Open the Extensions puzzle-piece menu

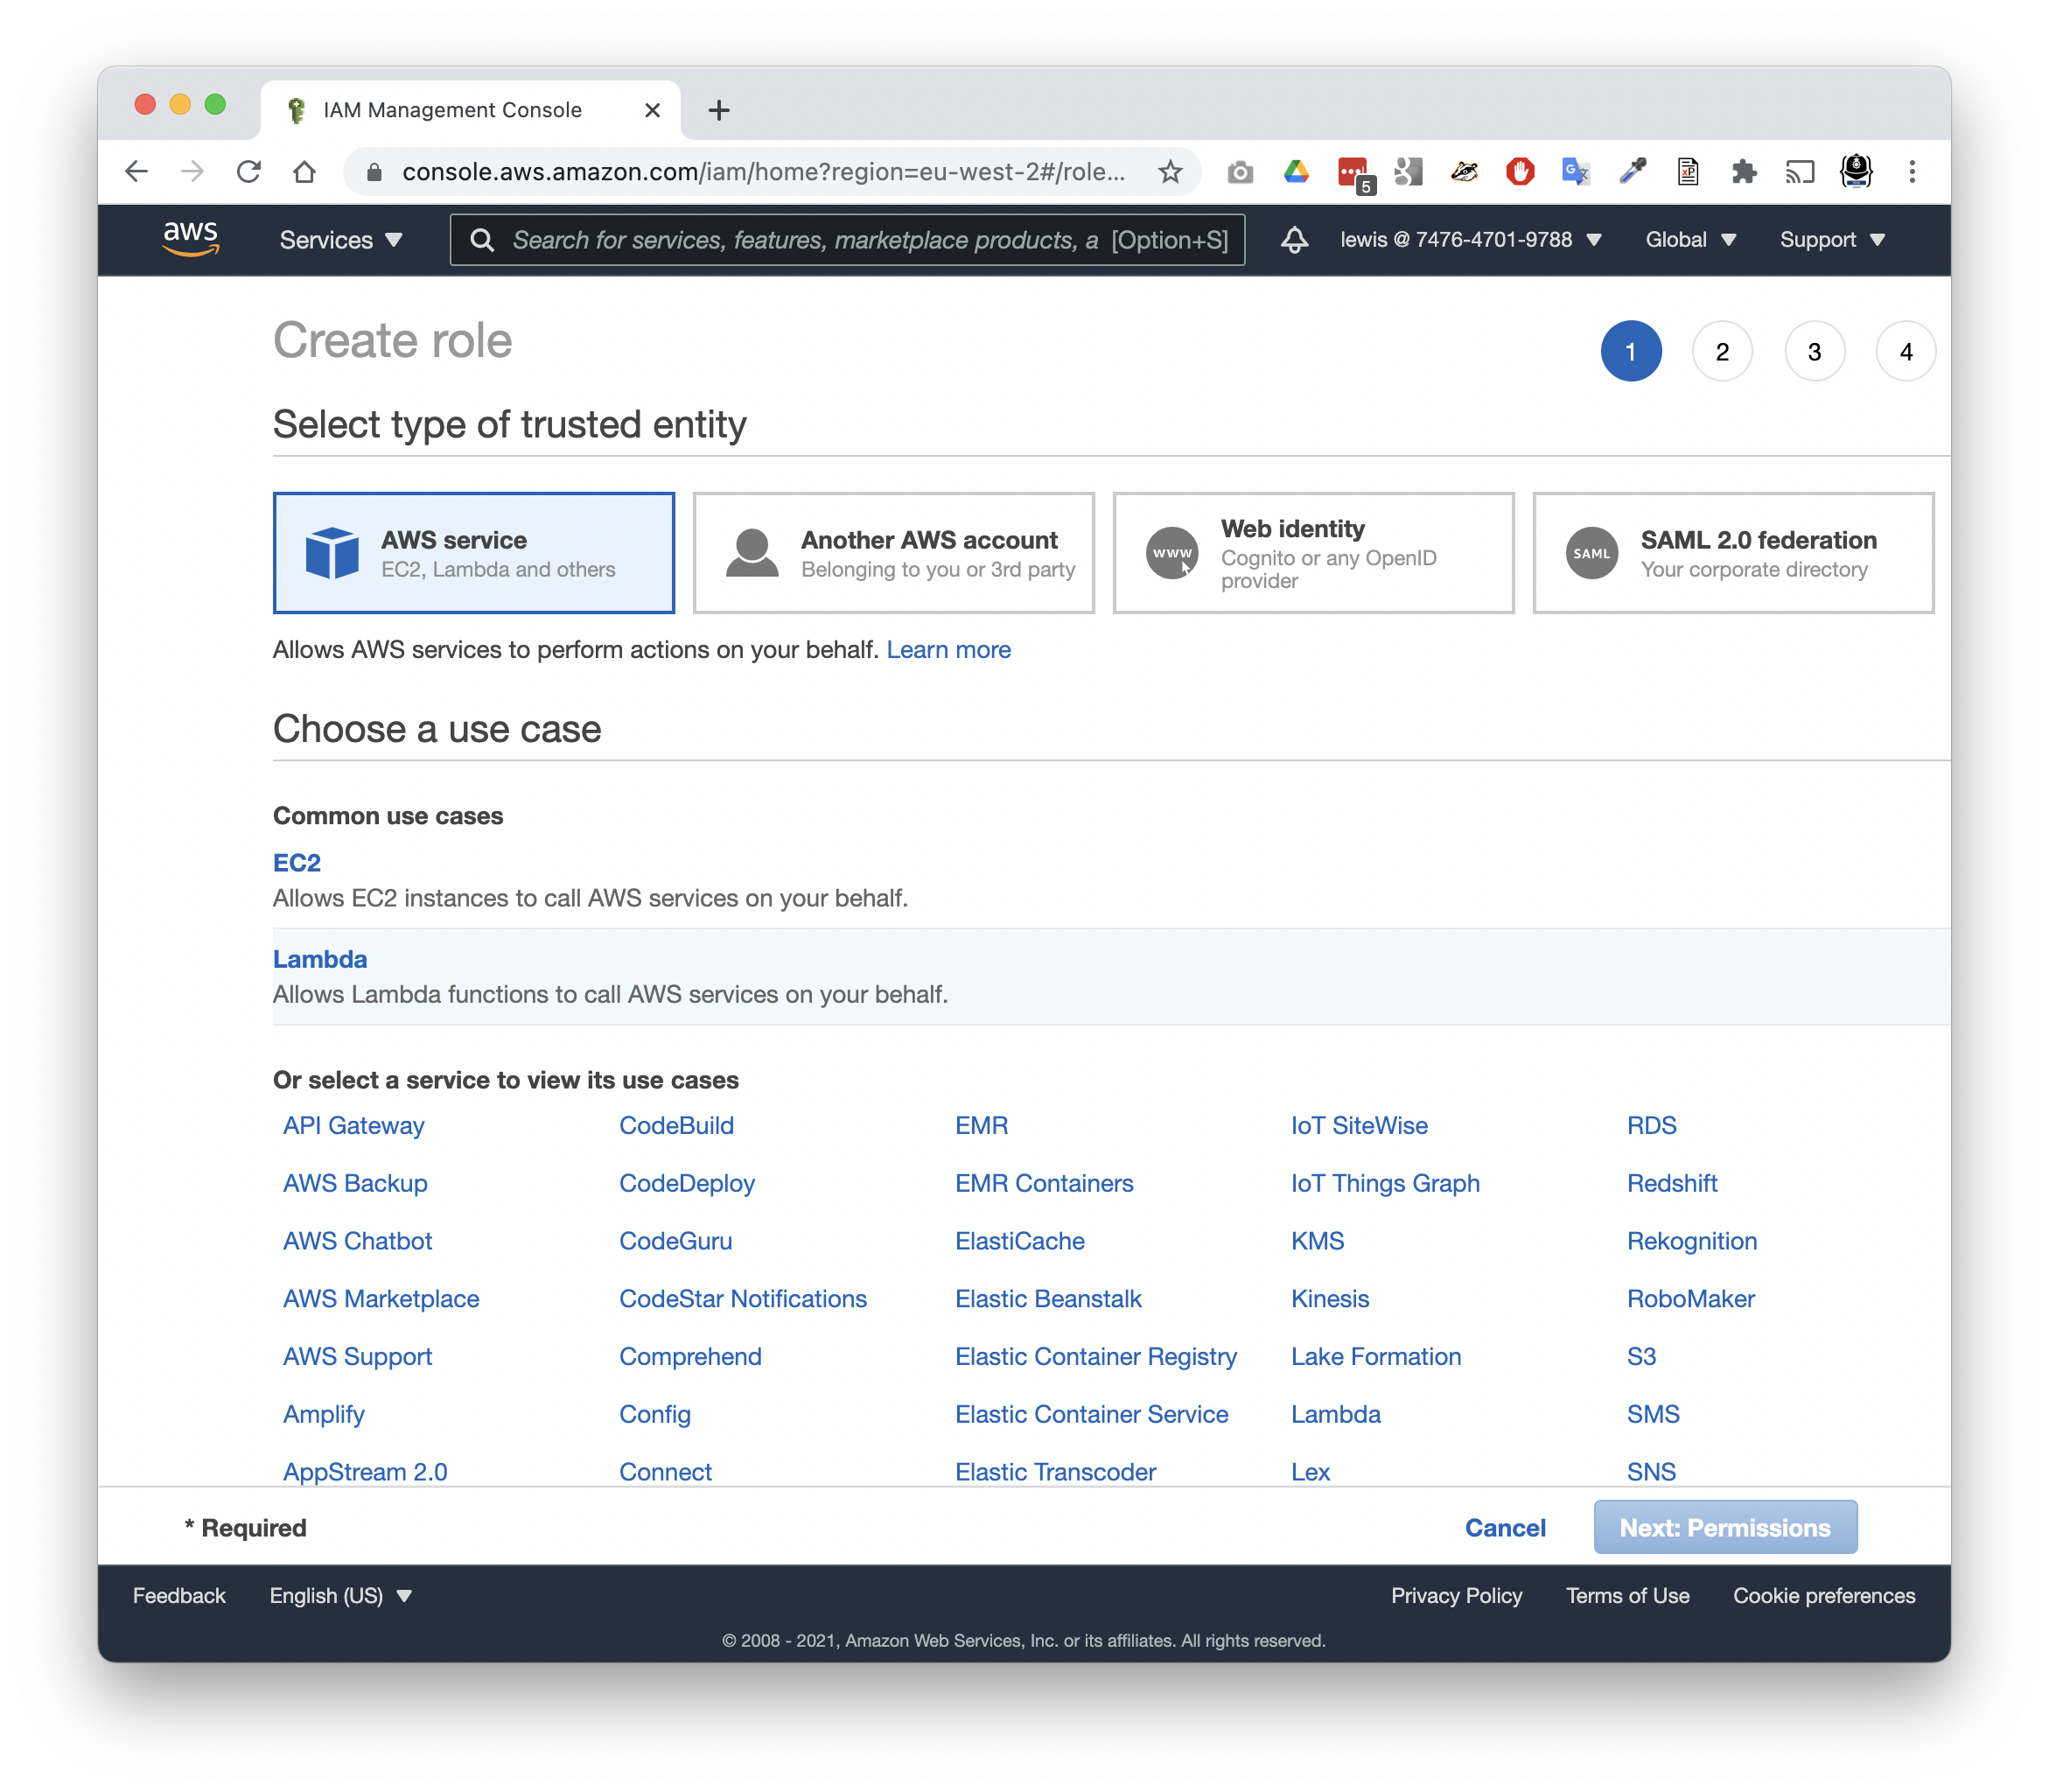tap(1744, 172)
